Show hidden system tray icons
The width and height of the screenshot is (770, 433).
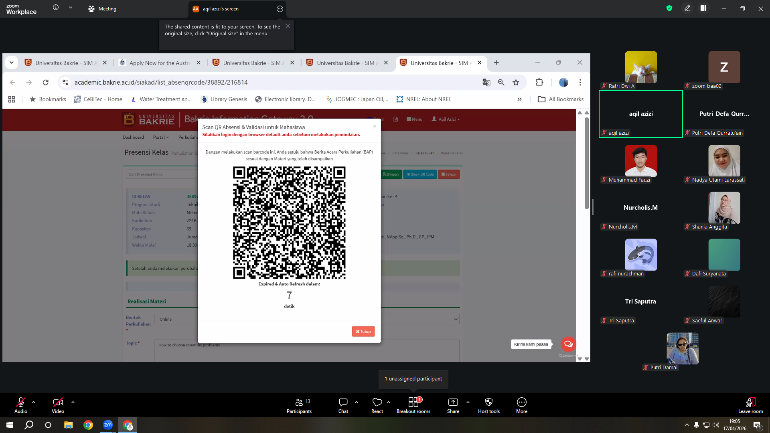pyautogui.click(x=687, y=425)
